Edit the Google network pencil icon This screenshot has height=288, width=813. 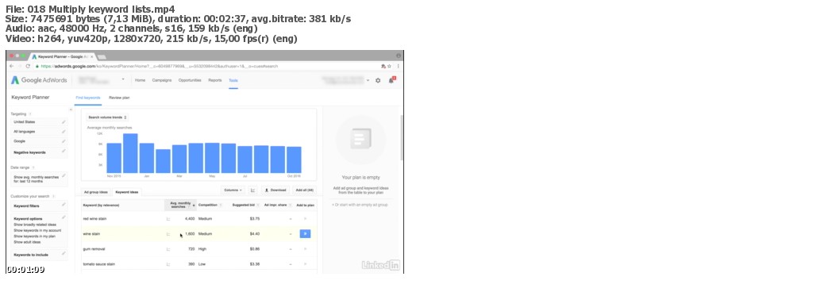(64, 140)
